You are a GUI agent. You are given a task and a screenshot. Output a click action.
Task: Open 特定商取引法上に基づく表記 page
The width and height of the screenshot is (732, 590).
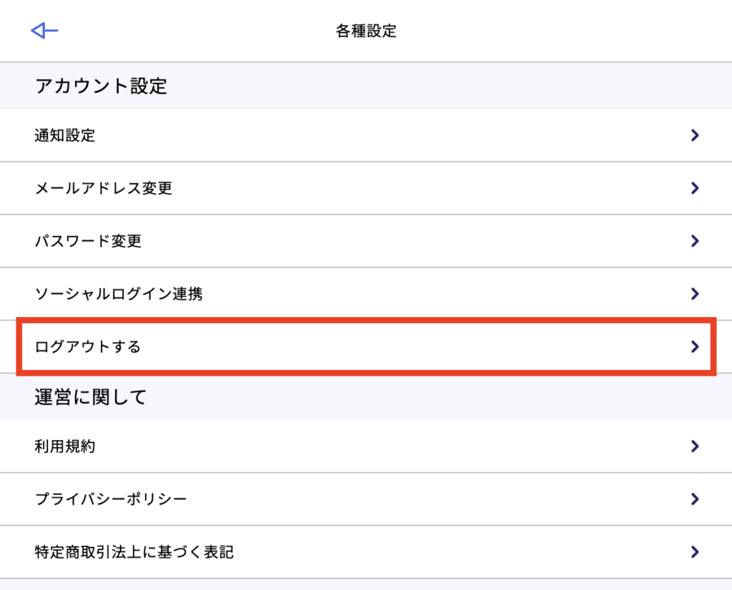tap(134, 552)
